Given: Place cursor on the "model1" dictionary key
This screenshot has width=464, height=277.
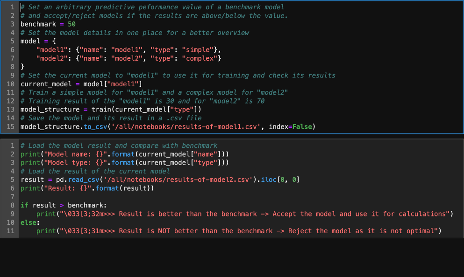Looking at the screenshot, I should coord(52,49).
